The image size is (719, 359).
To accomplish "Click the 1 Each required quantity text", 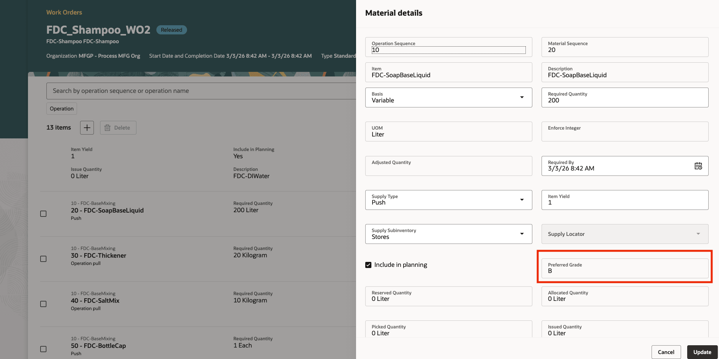I will coord(243,345).
